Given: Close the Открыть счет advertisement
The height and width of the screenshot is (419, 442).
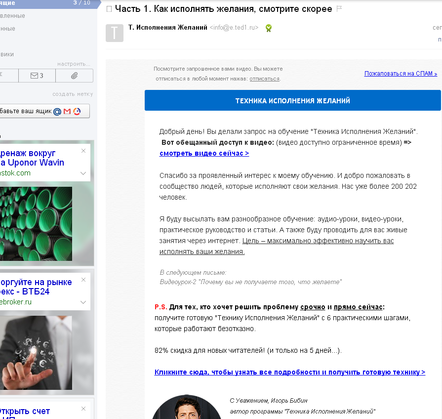Looking at the screenshot, I should [83, 409].
